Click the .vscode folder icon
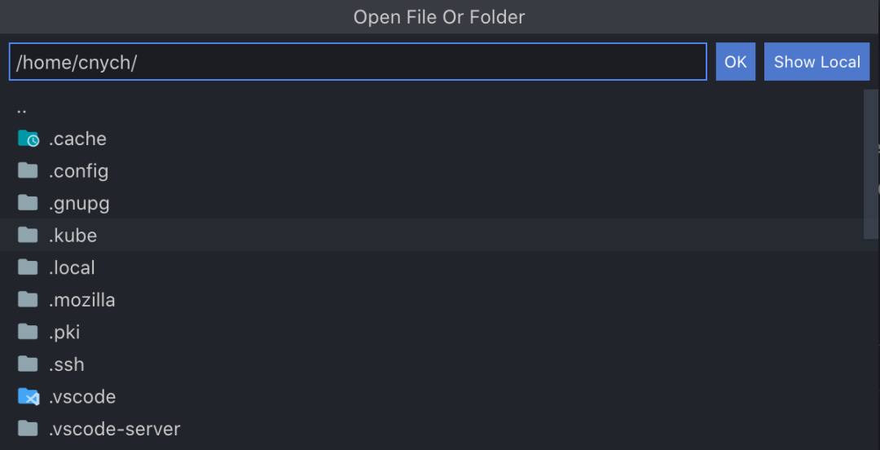 28,397
